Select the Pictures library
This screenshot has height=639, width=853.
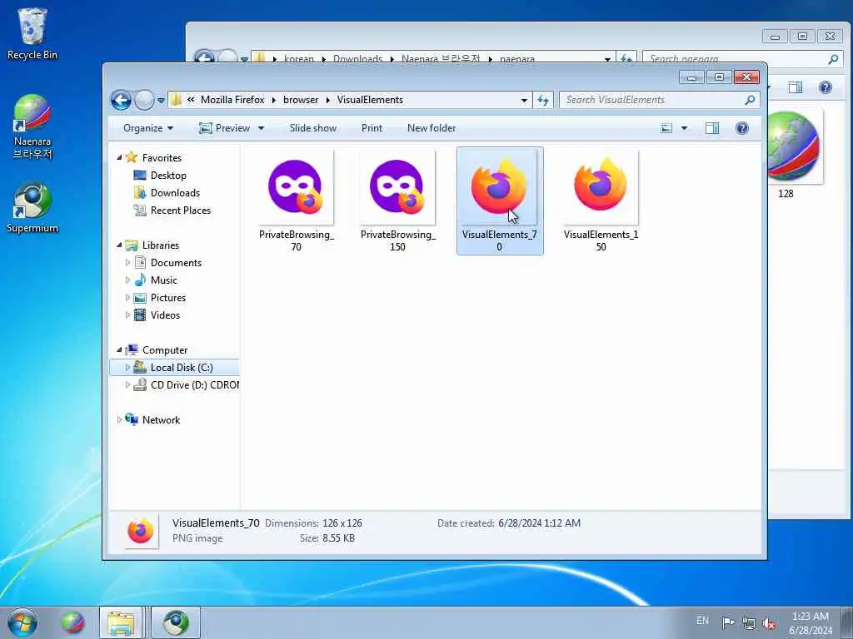167,298
